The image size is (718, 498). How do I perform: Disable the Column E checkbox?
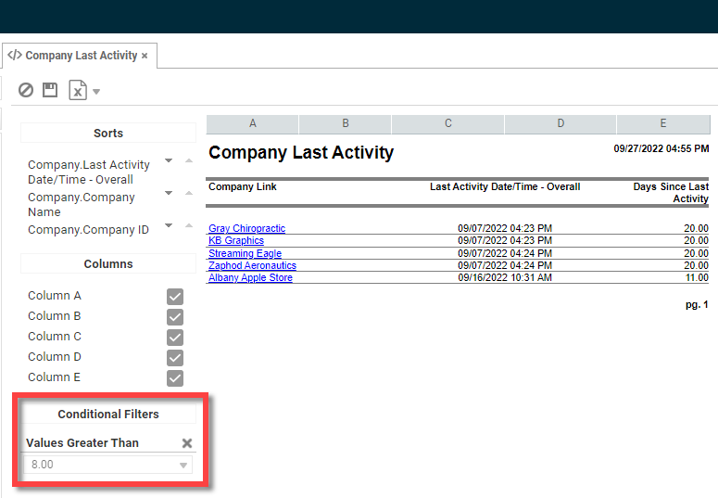coord(175,378)
